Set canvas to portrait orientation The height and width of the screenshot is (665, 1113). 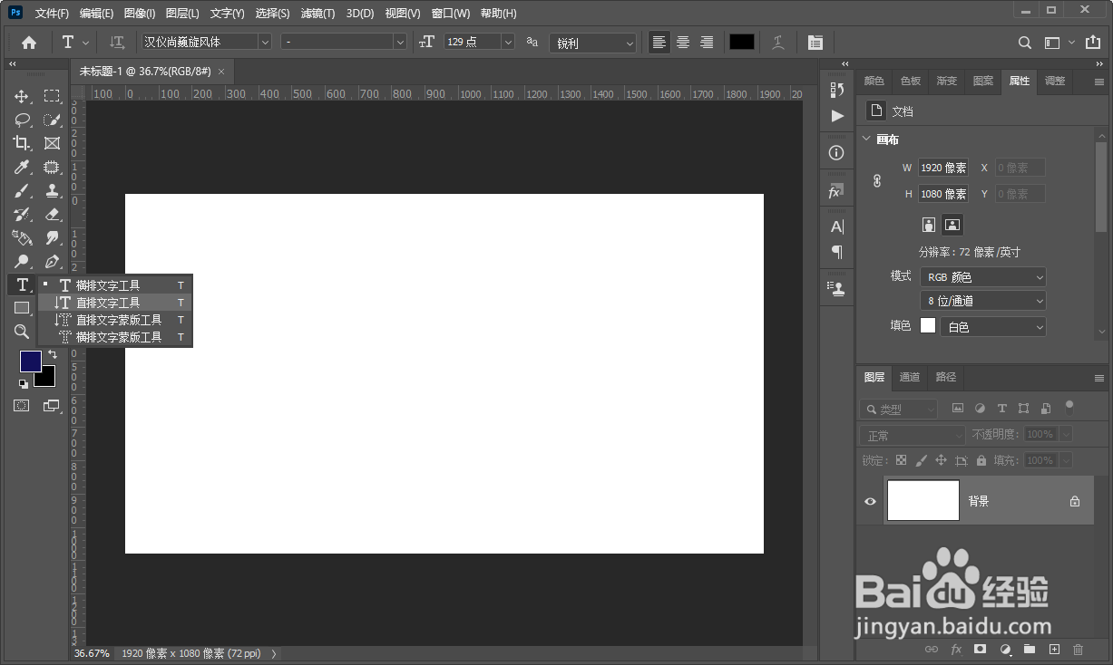(929, 225)
